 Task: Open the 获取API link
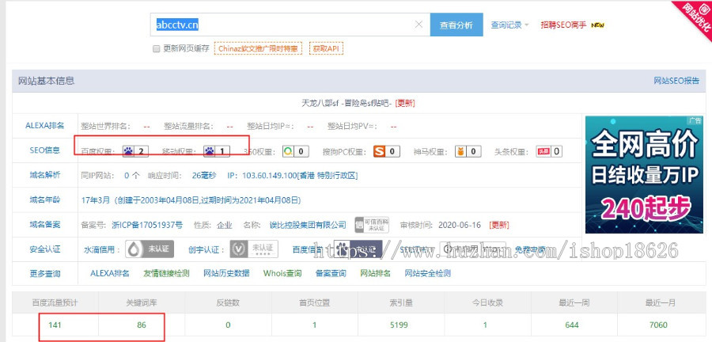tap(327, 48)
